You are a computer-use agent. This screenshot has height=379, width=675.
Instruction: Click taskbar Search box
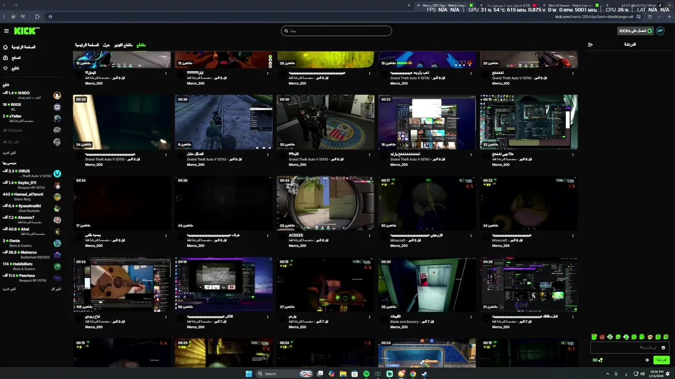point(285,374)
